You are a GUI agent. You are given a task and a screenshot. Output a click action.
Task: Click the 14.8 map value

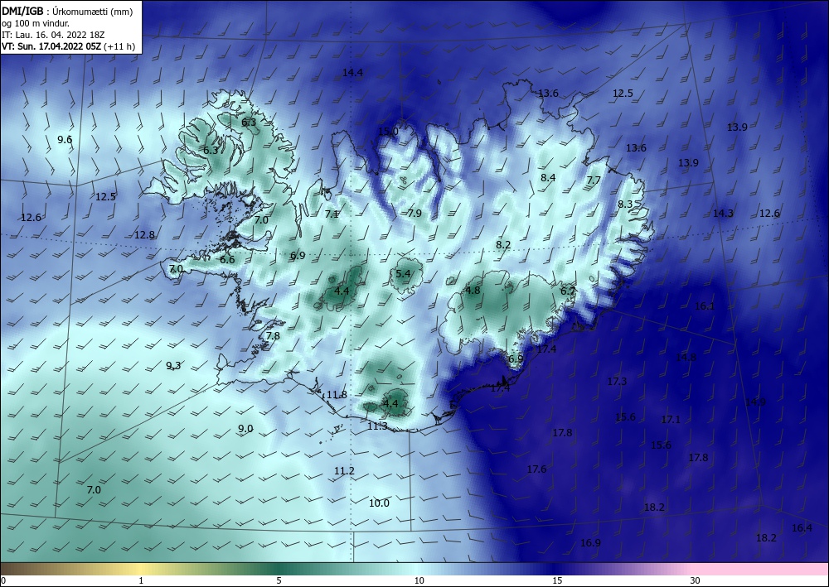point(686,358)
